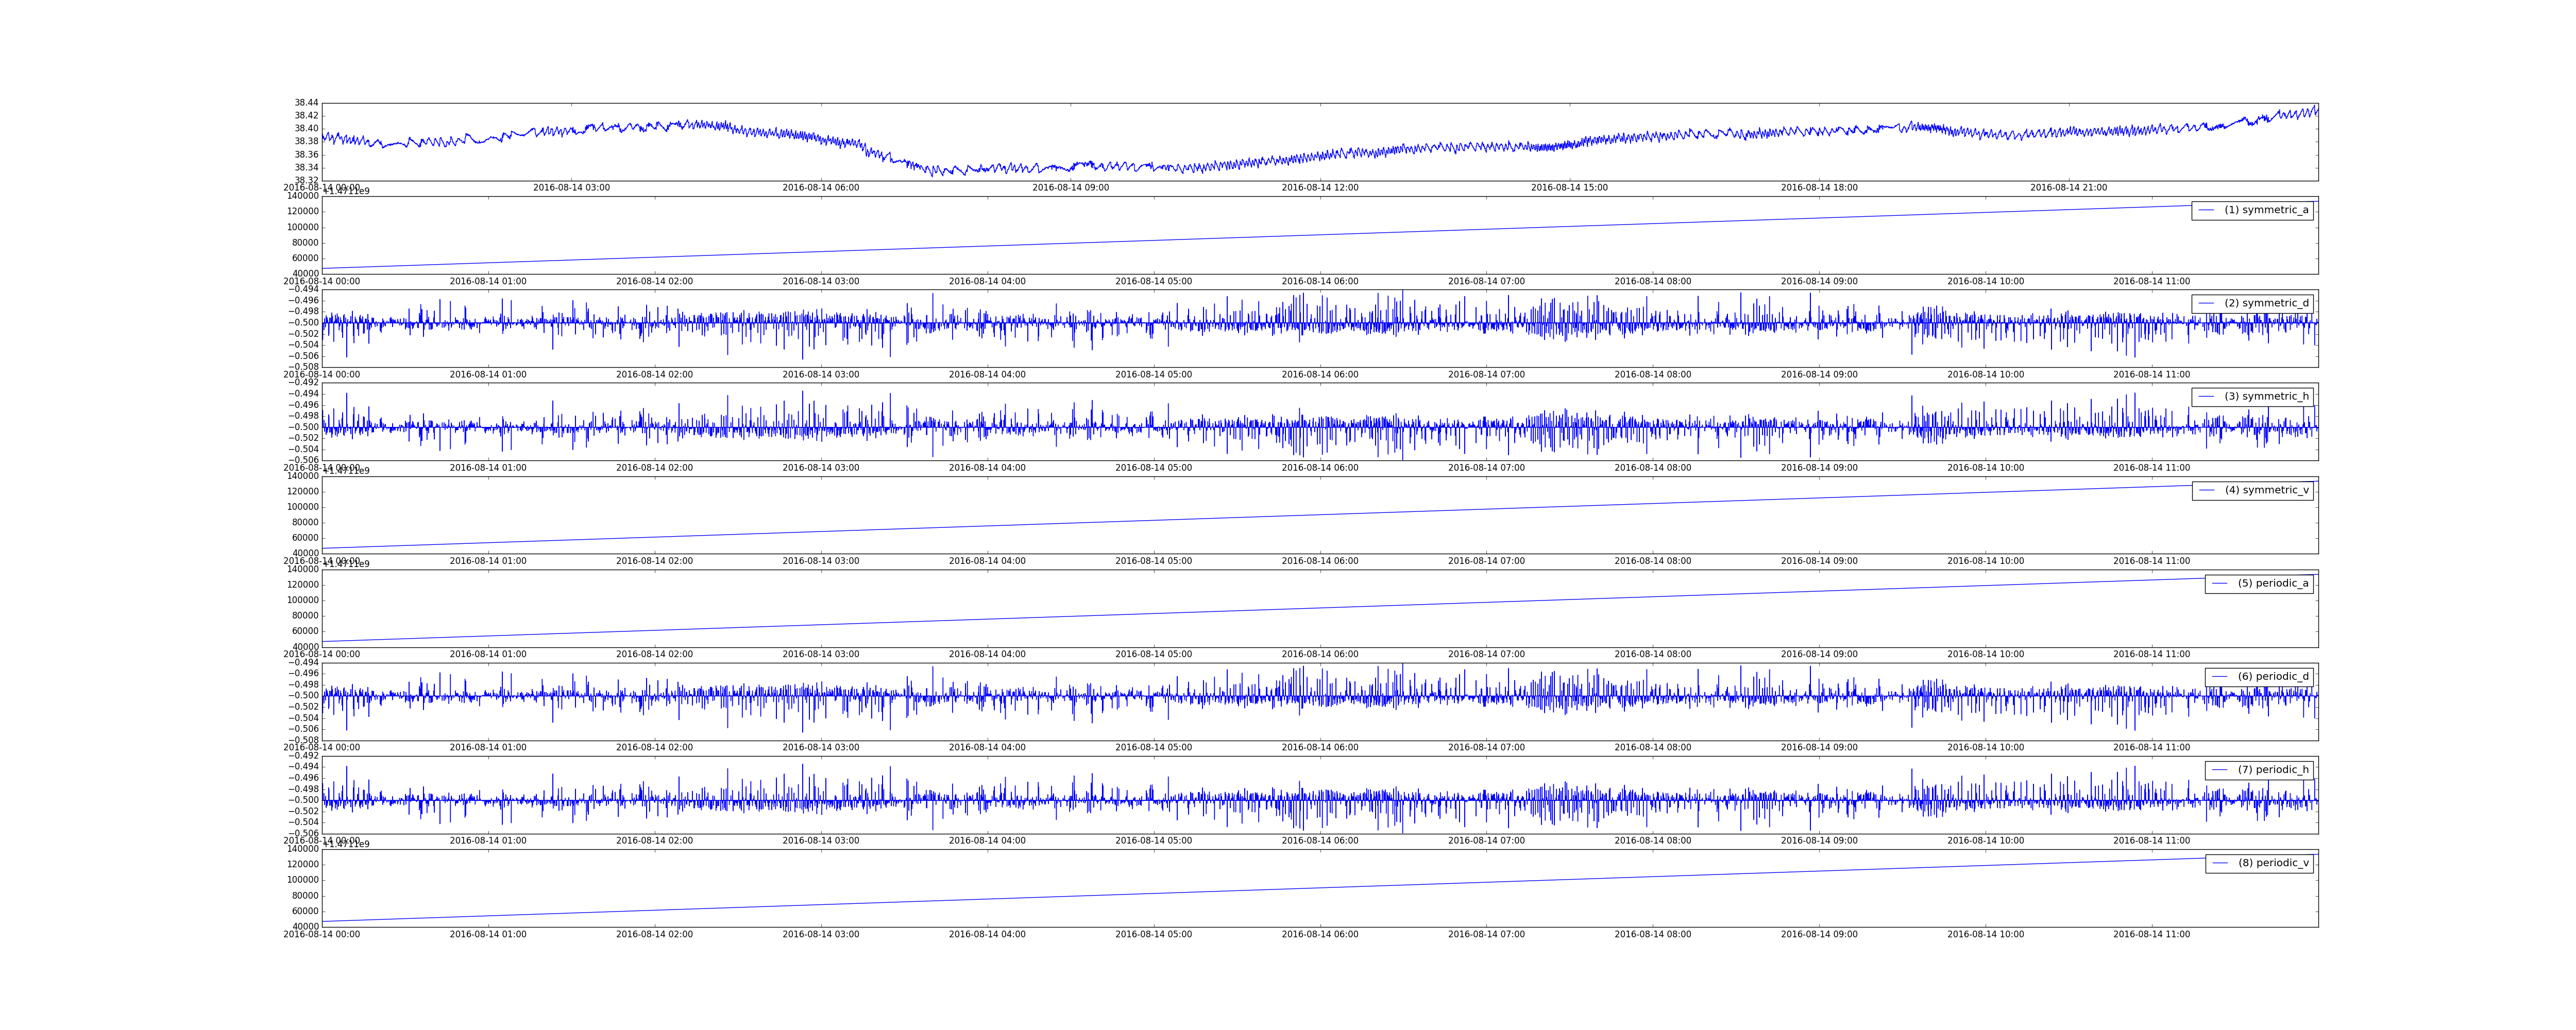Click the rising line in symmetric_a plot
The image size is (2576, 1030).
(x=1300, y=236)
